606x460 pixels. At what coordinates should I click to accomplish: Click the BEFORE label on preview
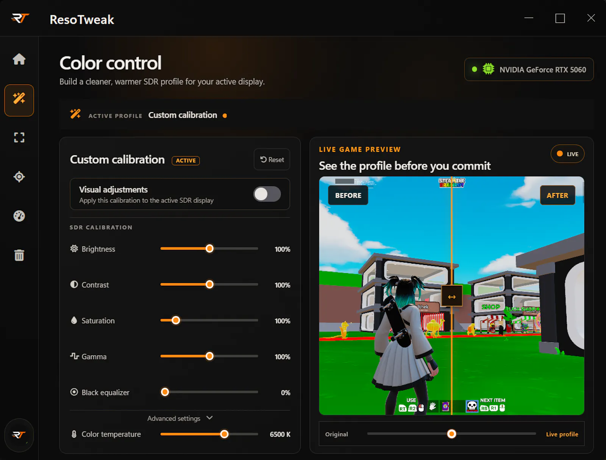(348, 195)
